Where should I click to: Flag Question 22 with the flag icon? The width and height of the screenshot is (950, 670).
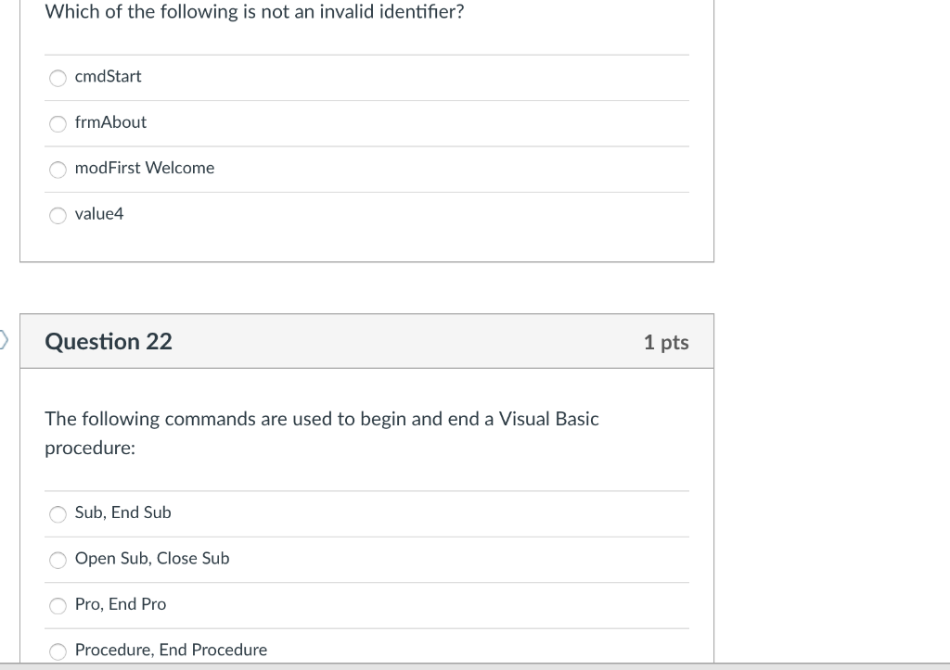pos(4,339)
